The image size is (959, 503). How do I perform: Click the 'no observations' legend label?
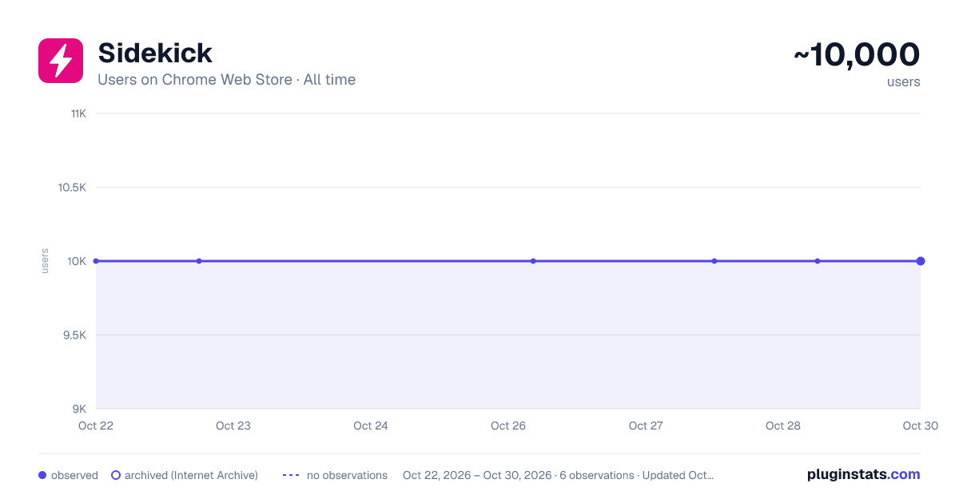coord(347,475)
